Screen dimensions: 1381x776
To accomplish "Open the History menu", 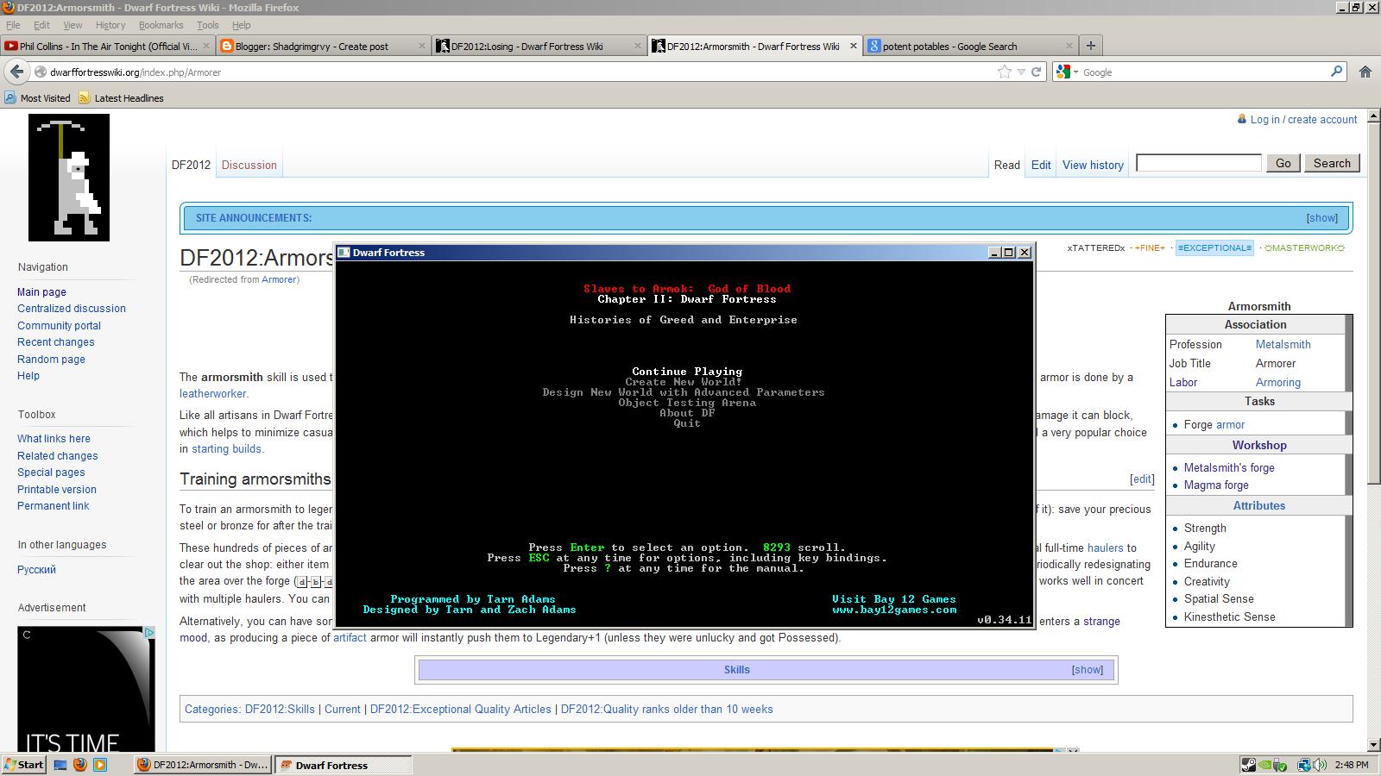I will tap(110, 25).
